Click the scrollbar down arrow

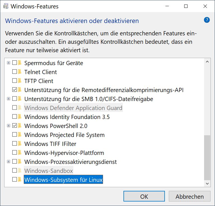tap(207, 184)
